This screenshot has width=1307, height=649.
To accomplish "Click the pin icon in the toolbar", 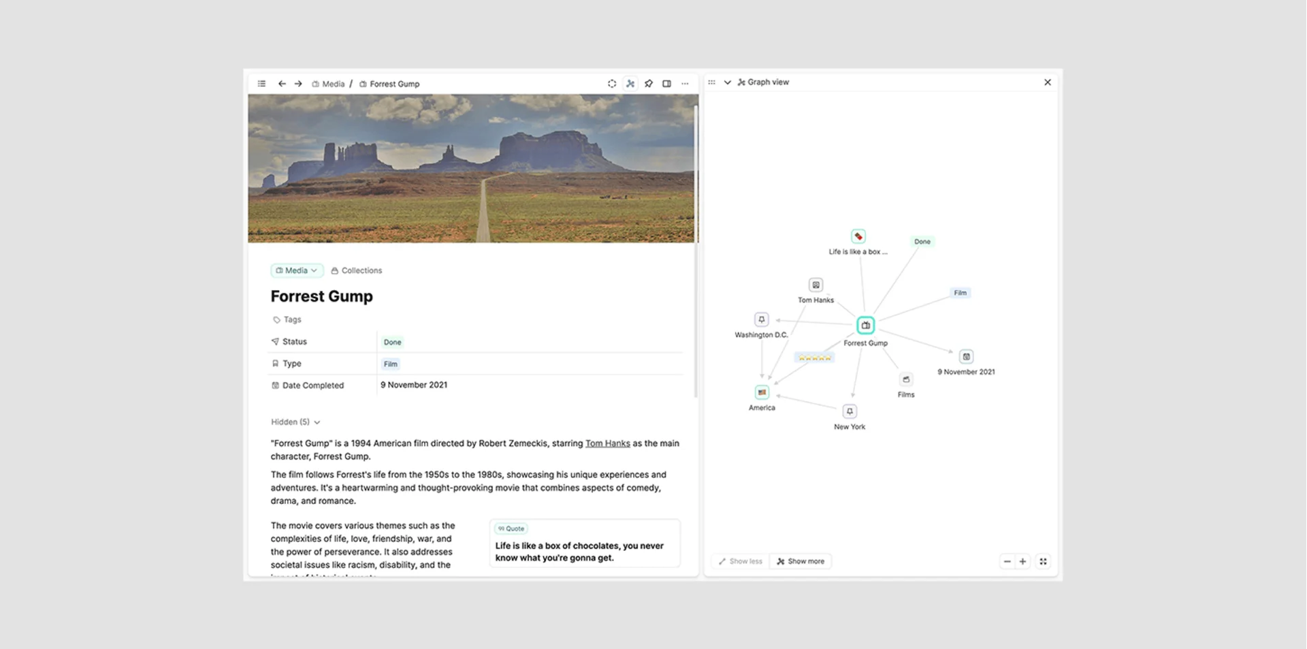I will coord(649,83).
